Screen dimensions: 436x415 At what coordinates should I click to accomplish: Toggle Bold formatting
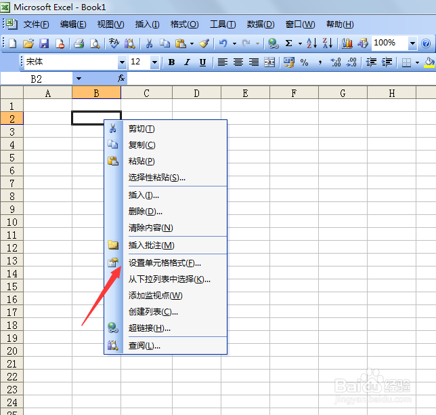171,62
